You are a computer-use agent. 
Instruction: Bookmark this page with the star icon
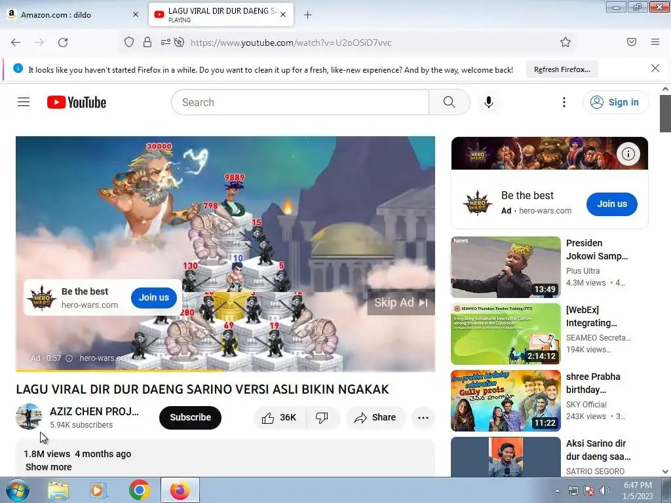(x=566, y=43)
